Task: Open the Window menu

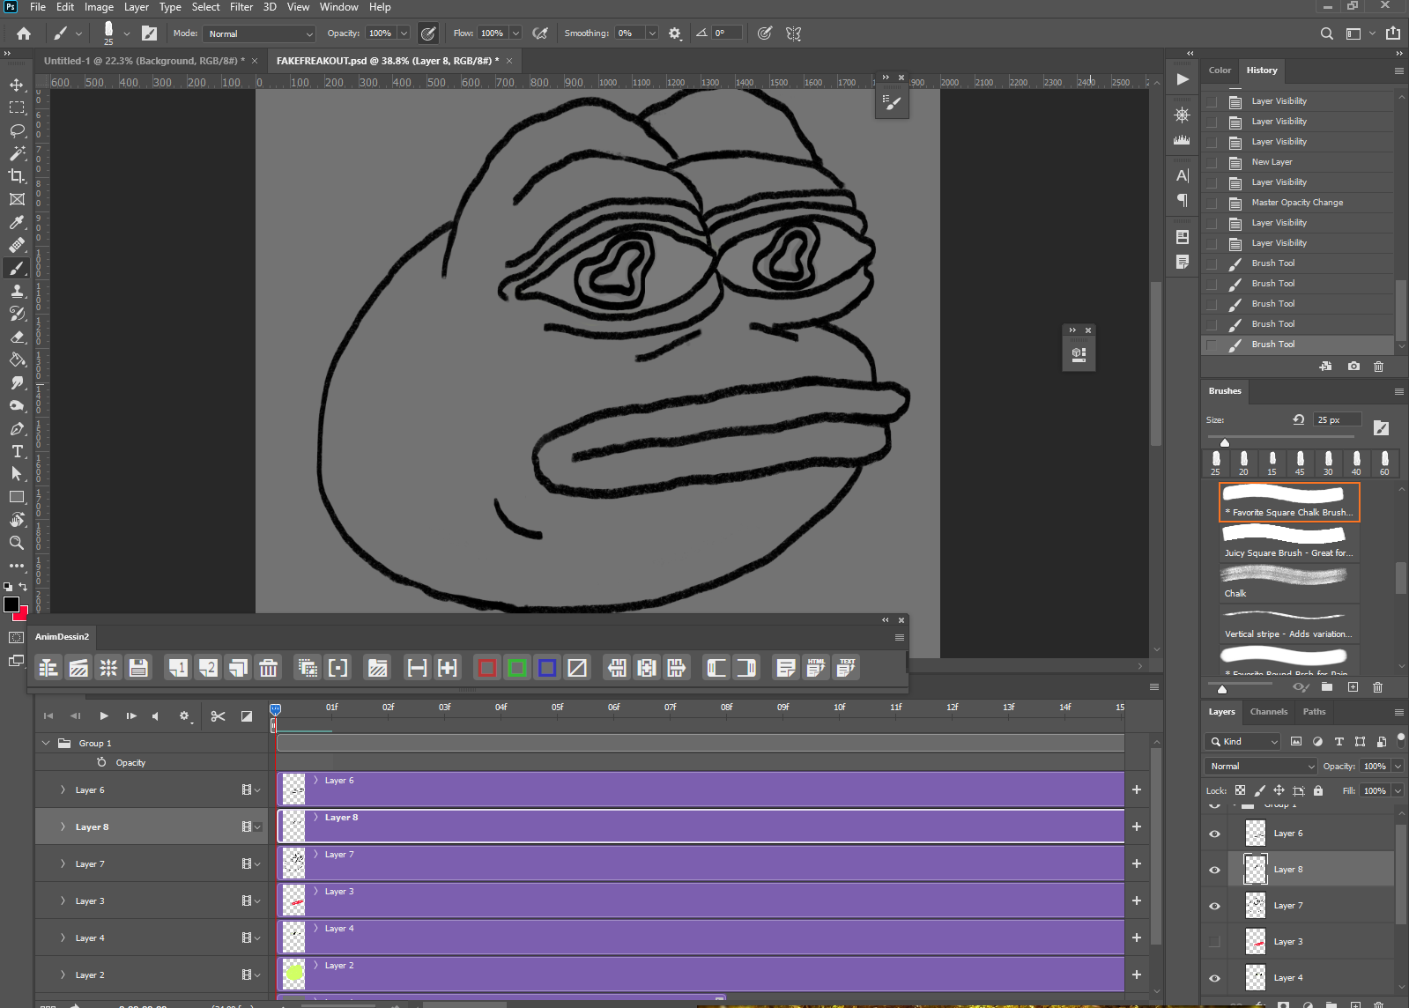Action: click(x=338, y=7)
